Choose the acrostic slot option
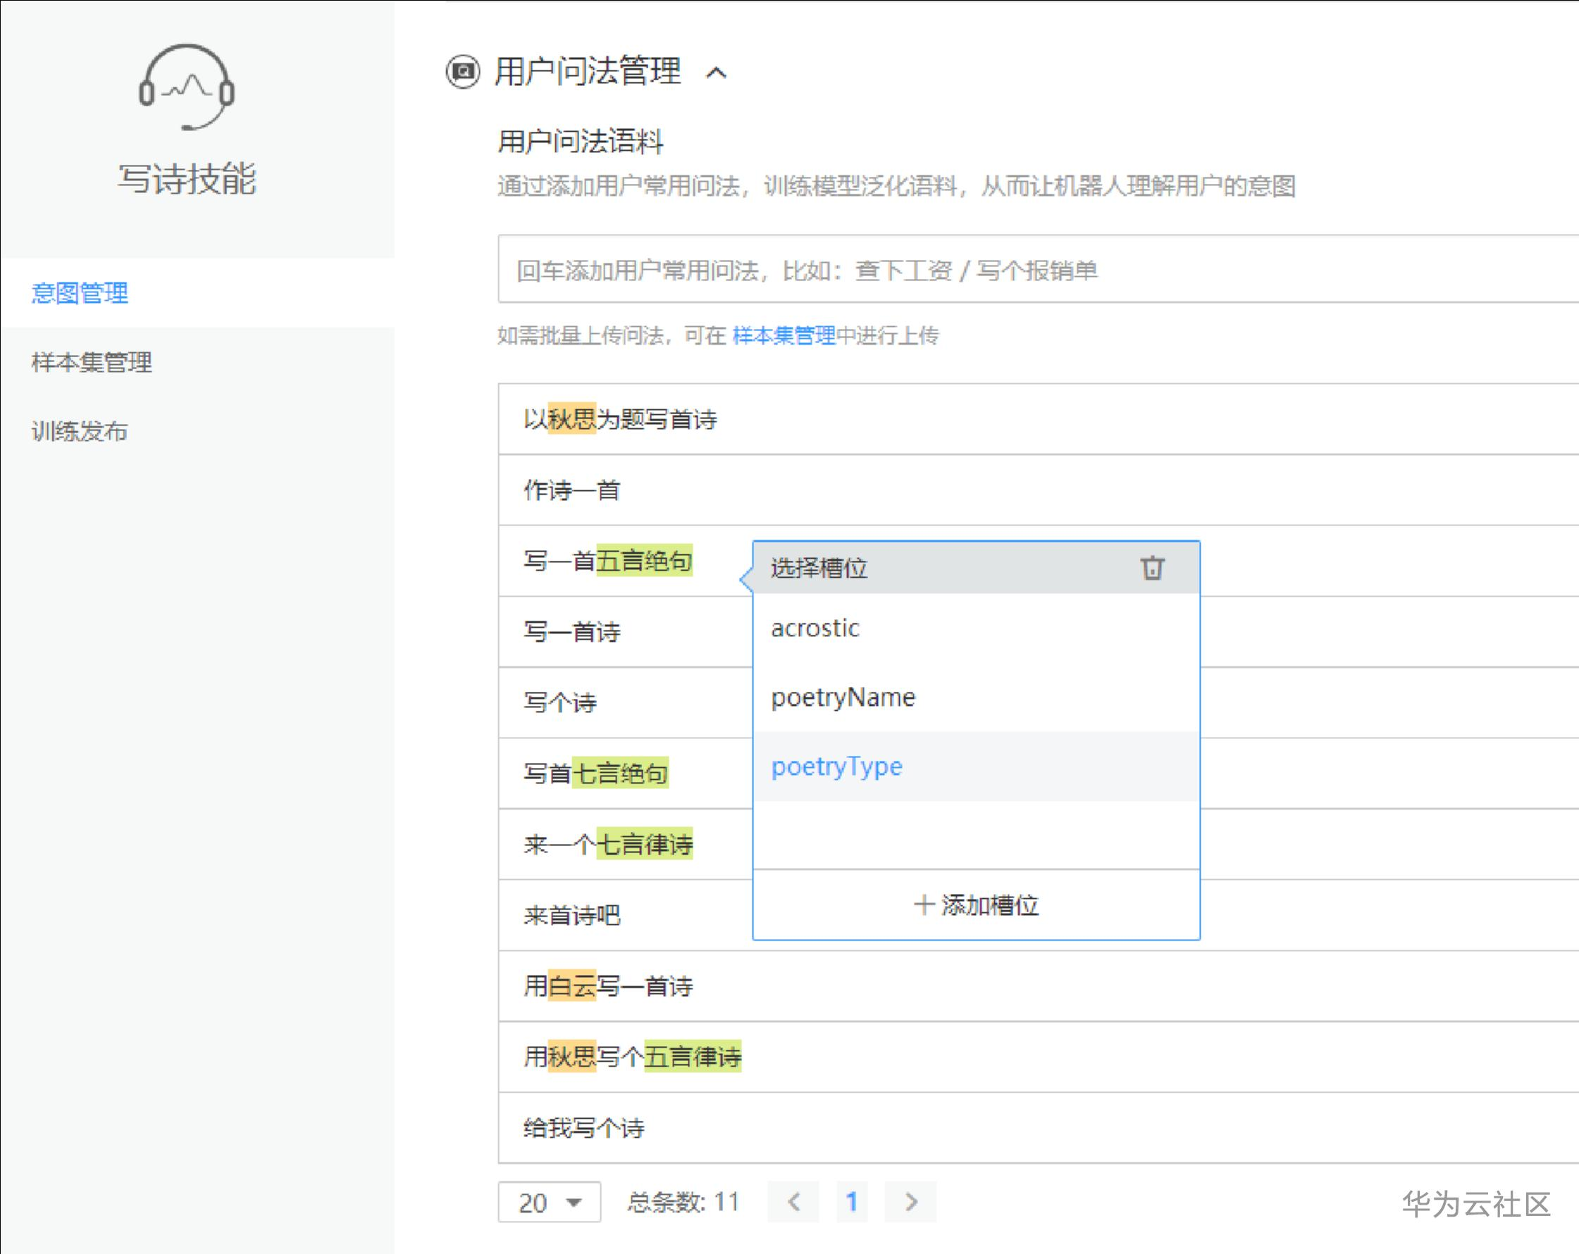 (815, 628)
